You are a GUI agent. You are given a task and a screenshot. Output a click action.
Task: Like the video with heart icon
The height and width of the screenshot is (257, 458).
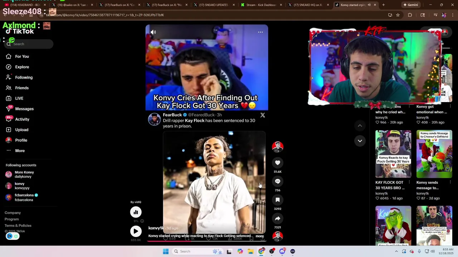click(x=278, y=163)
